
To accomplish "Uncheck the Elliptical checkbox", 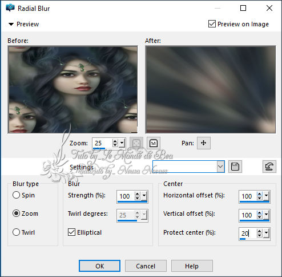I will [x=71, y=232].
